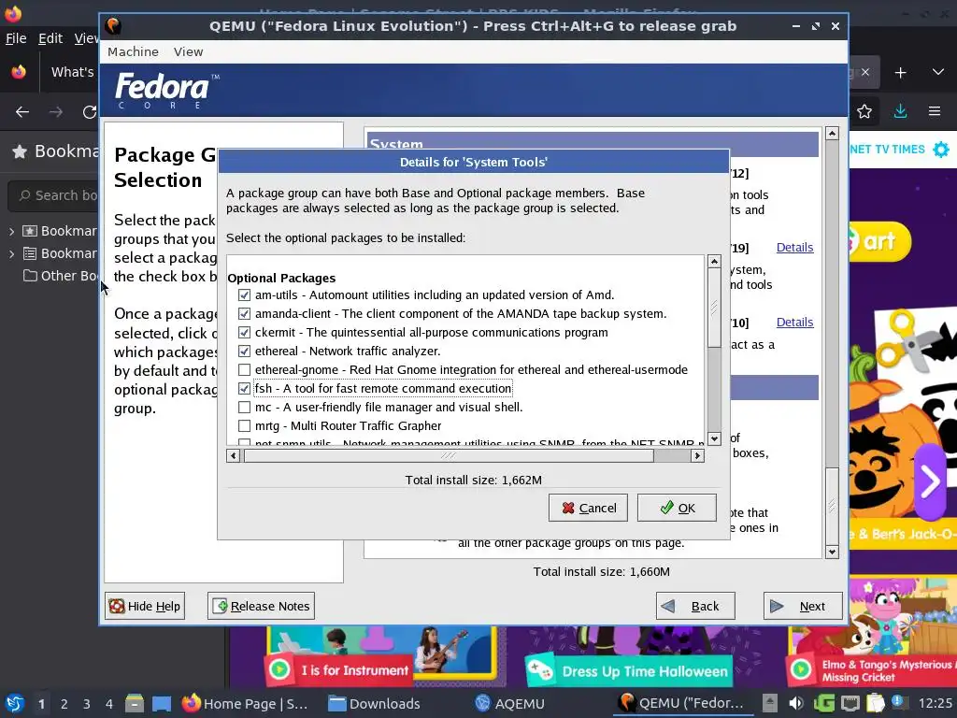
Task: Switch to workspace 4
Action: (x=109, y=704)
